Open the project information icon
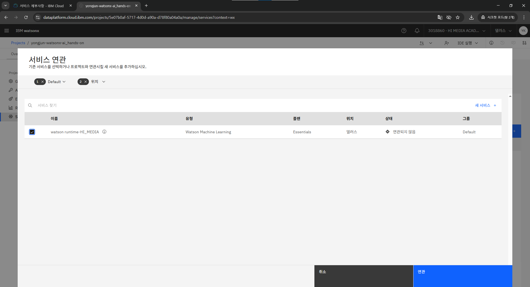Image resolution: width=530 pixels, height=287 pixels. click(491, 43)
